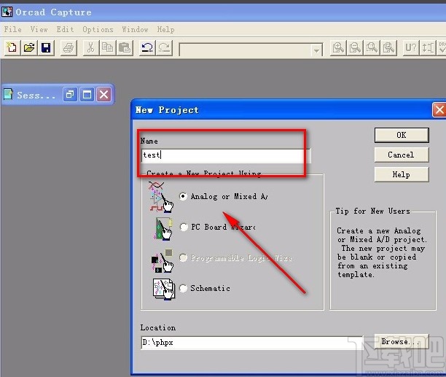Viewport: 446px width, 377px height.
Task: Click the Session log window icon
Action: tap(9, 94)
